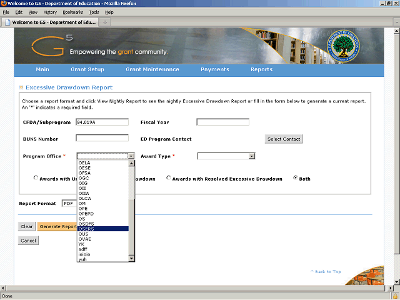
Task: Click the Cancel button
Action: pyautogui.click(x=28, y=241)
